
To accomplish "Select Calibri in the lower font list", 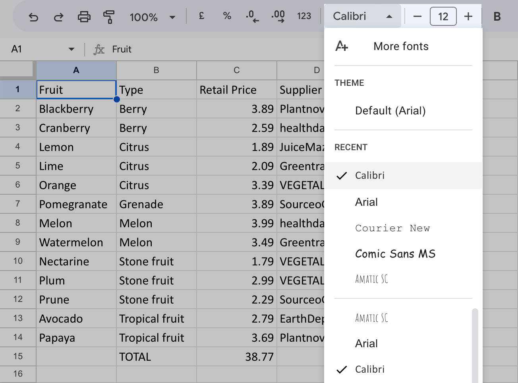I will click(398, 369).
